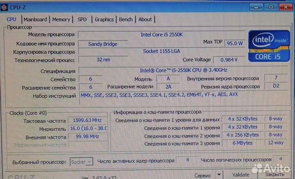Viewport: 295px width, 179px height.
Task: Click the logical processors count value 4
Action: pyautogui.click(x=280, y=159)
